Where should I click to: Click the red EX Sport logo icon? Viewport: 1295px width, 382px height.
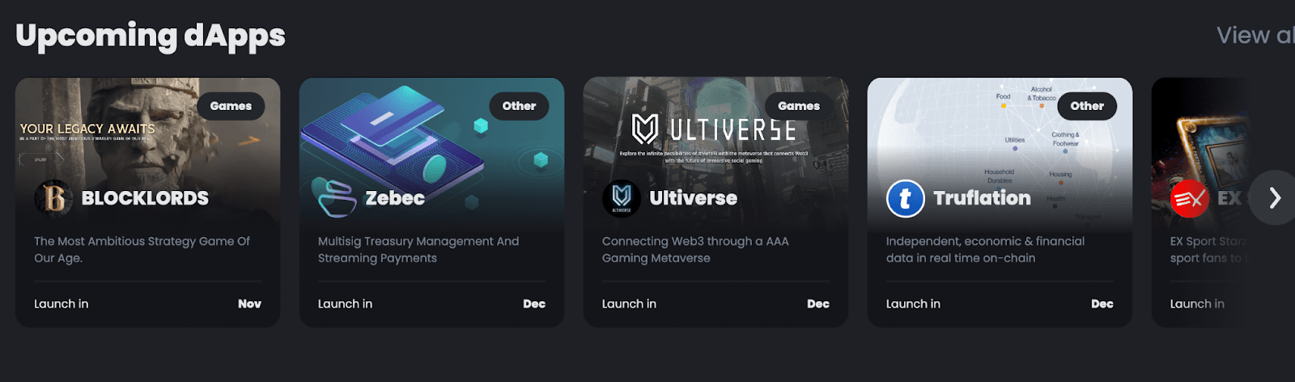(1190, 198)
